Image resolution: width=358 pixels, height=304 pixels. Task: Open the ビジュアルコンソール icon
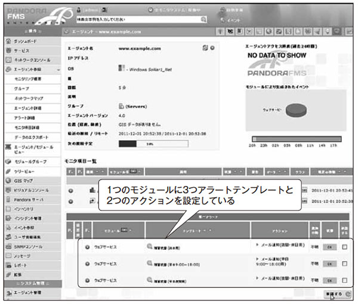[x=8, y=190]
